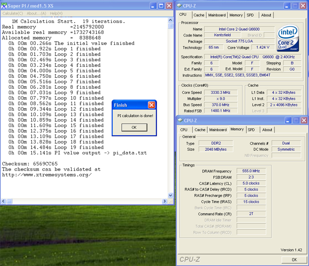Viewport: 309px width, 266px height.
Task: Open the About...(A) menu in Super PI
Action: click(36, 13)
